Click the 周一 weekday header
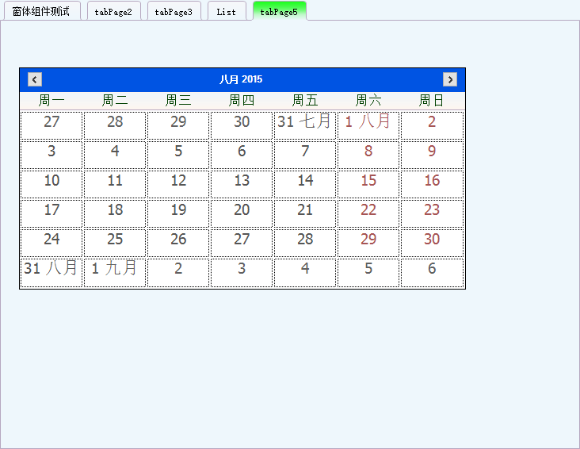580x449 pixels. point(52,101)
